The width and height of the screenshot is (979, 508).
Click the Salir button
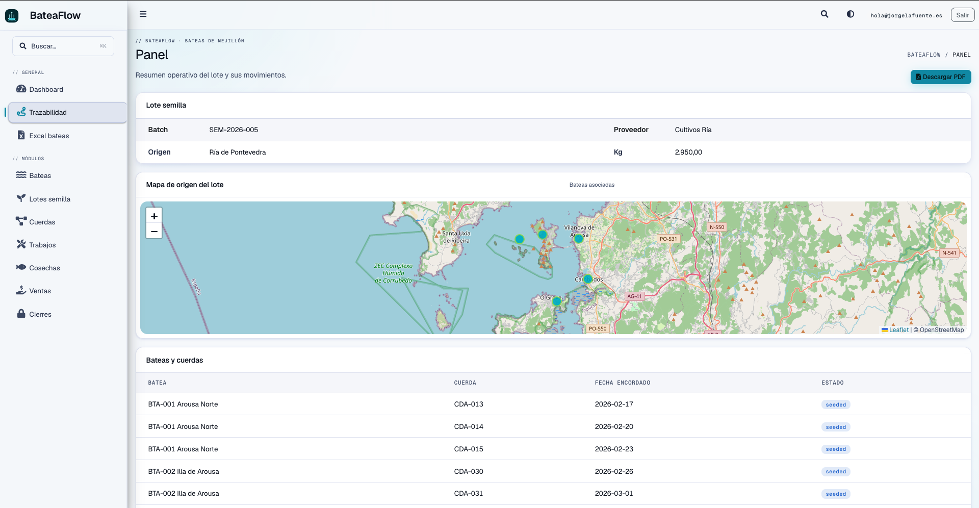(963, 15)
